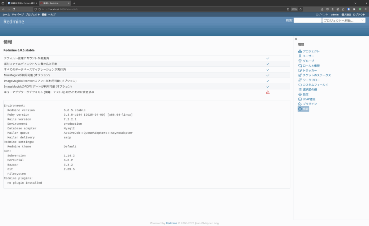This screenshot has height=226, width=369.
Task: Click the 検索 label link
Action: pyautogui.click(x=289, y=21)
